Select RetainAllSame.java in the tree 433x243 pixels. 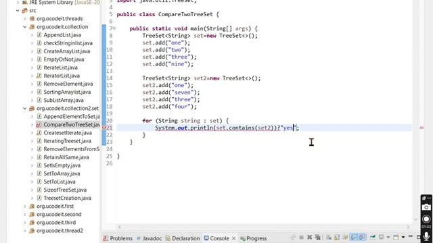point(66,157)
